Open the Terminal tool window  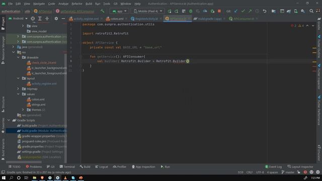click(x=67, y=166)
